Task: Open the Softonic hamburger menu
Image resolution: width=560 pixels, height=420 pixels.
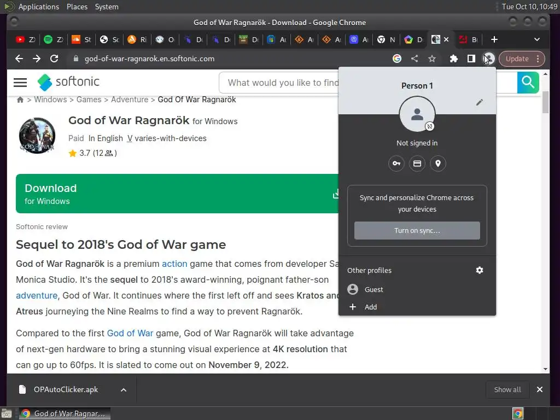Action: [x=20, y=83]
